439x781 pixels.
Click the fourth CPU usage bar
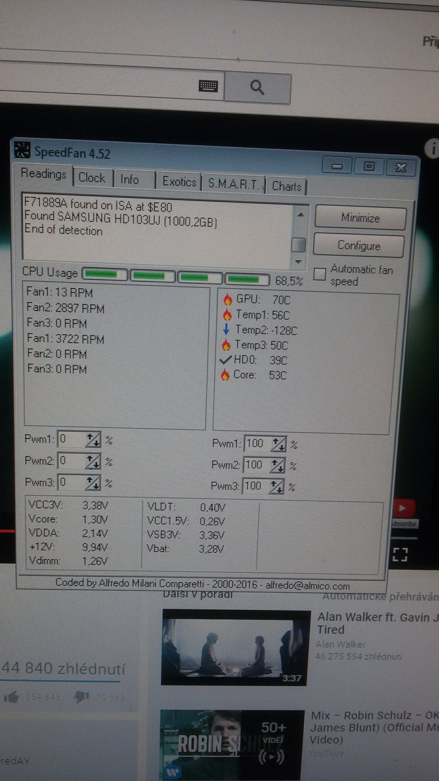pos(247,279)
